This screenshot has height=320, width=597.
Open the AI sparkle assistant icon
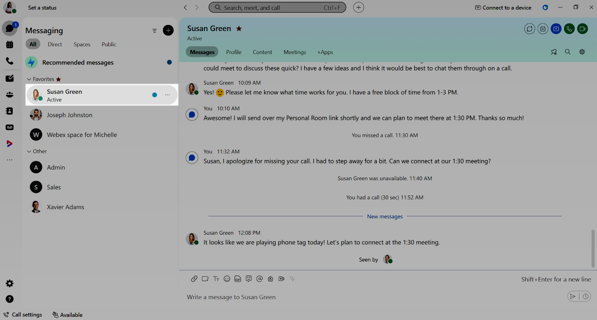pyautogui.click(x=292, y=279)
